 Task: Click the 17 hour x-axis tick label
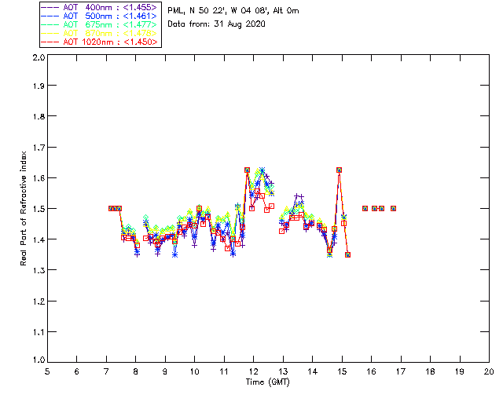pyautogui.click(x=401, y=371)
